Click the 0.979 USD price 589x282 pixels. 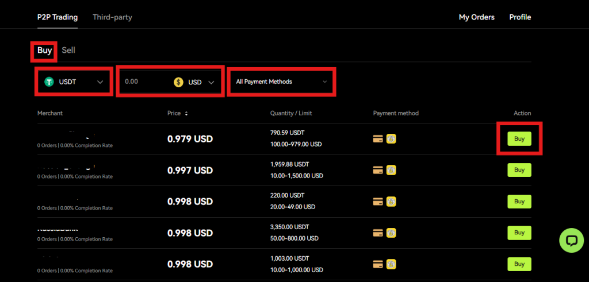(190, 139)
